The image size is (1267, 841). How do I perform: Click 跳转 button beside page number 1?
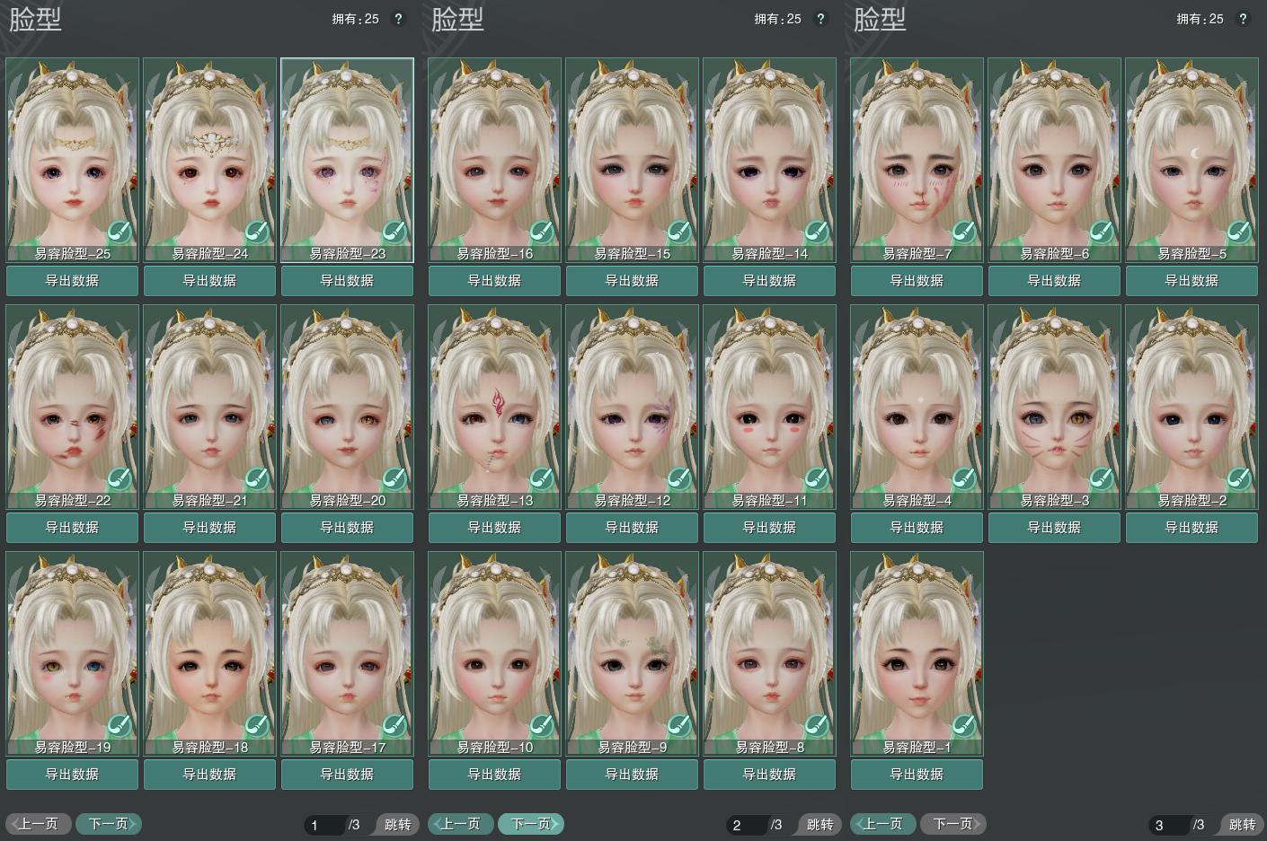[396, 825]
